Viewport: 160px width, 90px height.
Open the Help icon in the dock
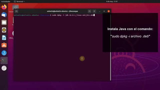4,53
